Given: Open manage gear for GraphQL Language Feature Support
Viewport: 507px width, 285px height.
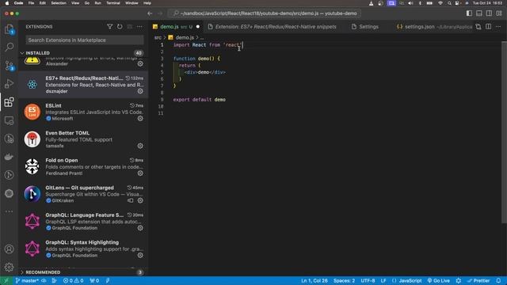Looking at the screenshot, I should pyautogui.click(x=140, y=228).
